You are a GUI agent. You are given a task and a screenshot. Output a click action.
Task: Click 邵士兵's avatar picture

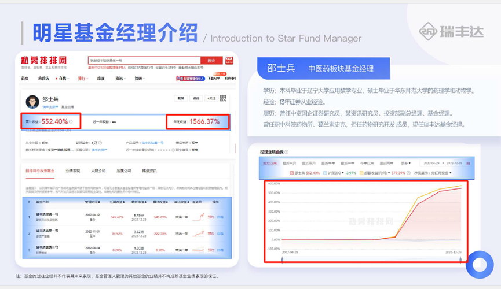(x=32, y=102)
